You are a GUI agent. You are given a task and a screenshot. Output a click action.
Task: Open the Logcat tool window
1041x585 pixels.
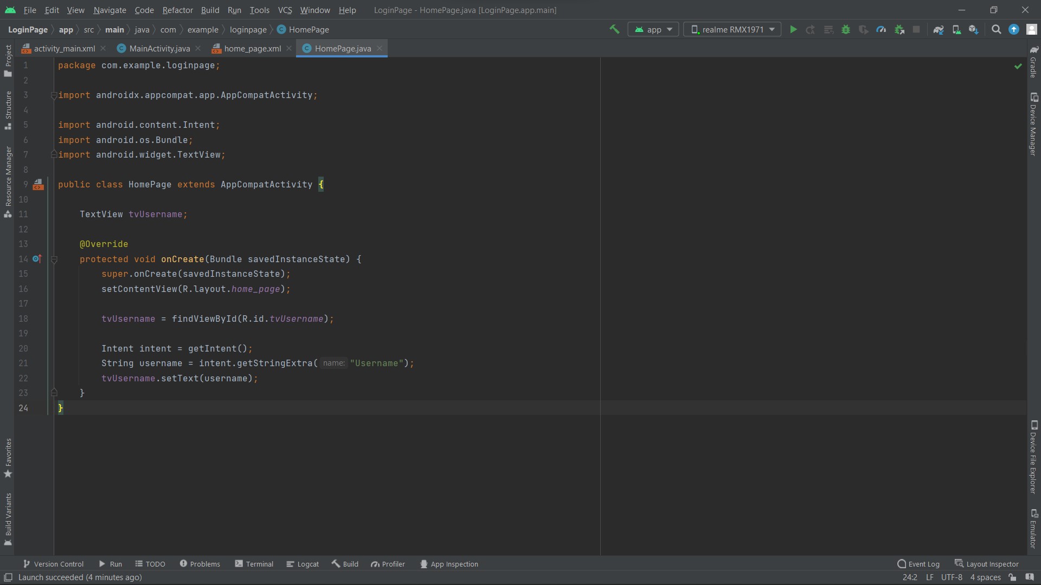pyautogui.click(x=303, y=564)
